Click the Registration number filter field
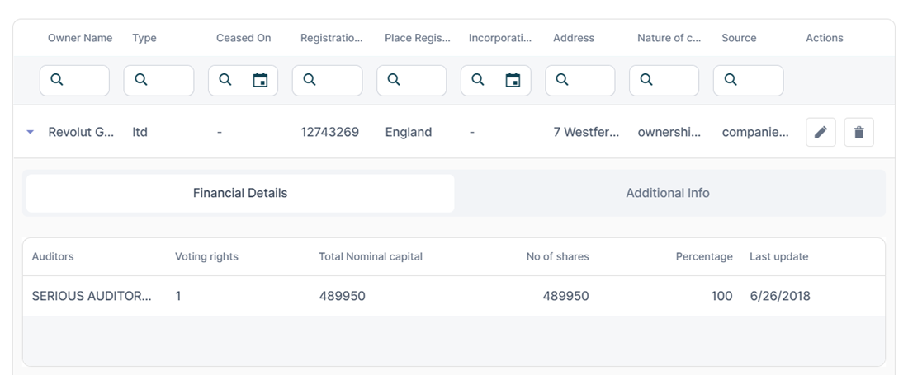Screen dimensions: 908x375 [336, 81]
